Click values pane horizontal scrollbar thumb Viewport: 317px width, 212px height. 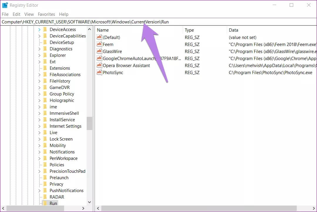pyautogui.click(x=199, y=208)
